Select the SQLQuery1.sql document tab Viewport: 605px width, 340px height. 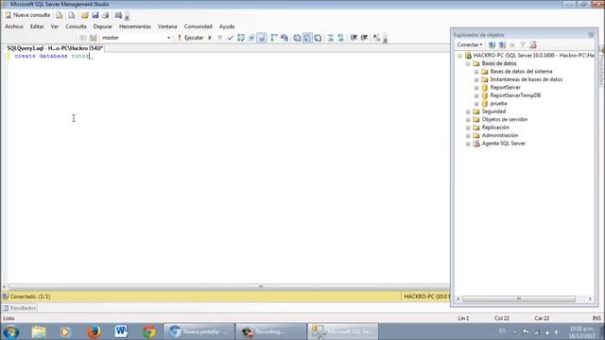pyautogui.click(x=55, y=48)
